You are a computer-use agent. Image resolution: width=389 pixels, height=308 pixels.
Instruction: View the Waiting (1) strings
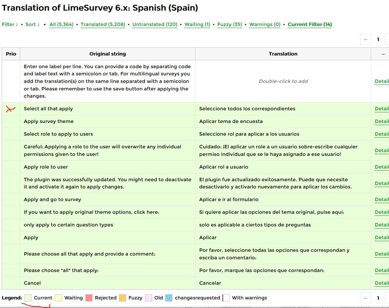(x=197, y=24)
